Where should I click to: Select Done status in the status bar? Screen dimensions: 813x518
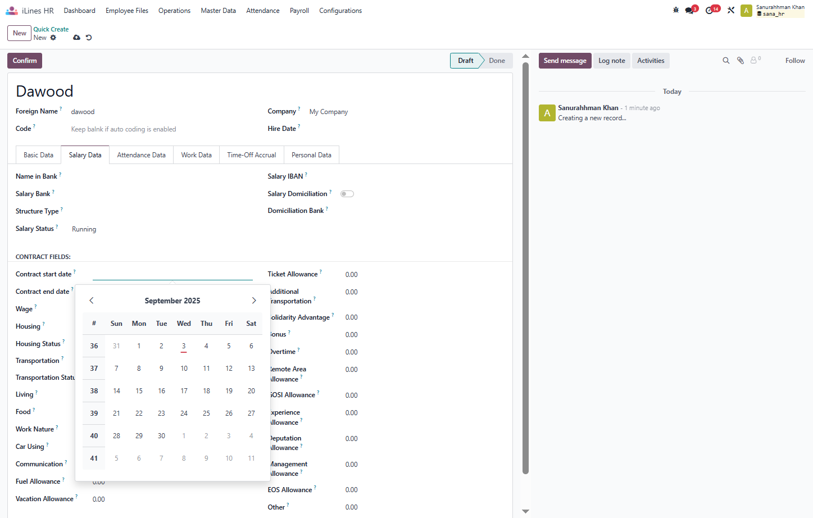click(x=497, y=61)
